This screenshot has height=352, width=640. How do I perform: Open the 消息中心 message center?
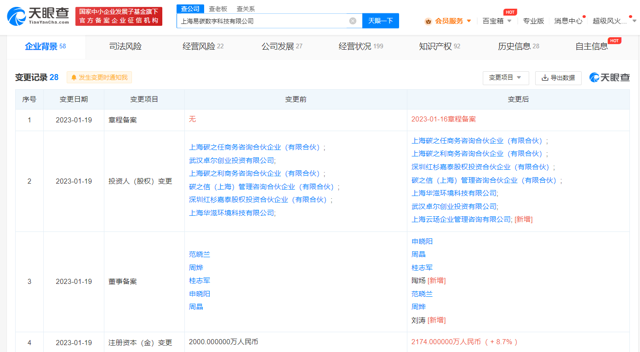[568, 21]
